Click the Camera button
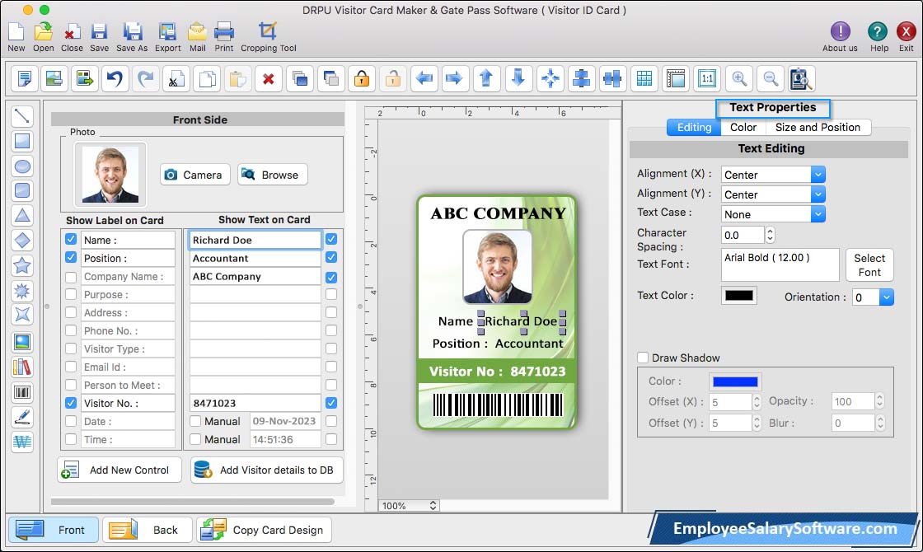Screen dimensions: 923x552 point(194,175)
